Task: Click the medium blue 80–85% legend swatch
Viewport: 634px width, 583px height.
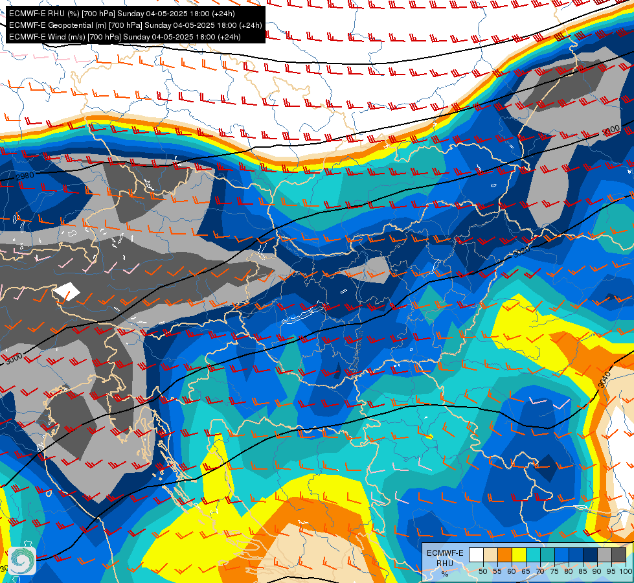Action: [x=576, y=554]
